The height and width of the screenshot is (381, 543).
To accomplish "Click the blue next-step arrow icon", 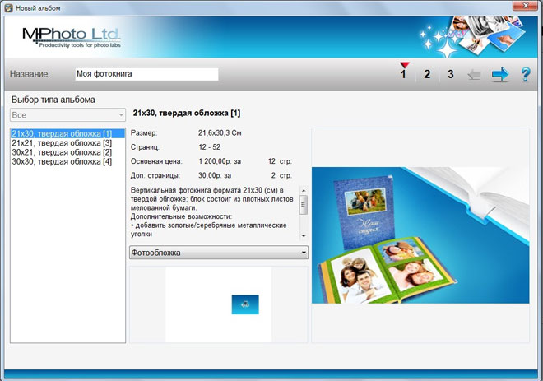I will tap(500, 74).
